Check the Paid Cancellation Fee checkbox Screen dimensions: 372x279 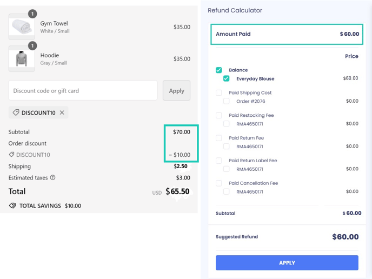tap(219, 183)
